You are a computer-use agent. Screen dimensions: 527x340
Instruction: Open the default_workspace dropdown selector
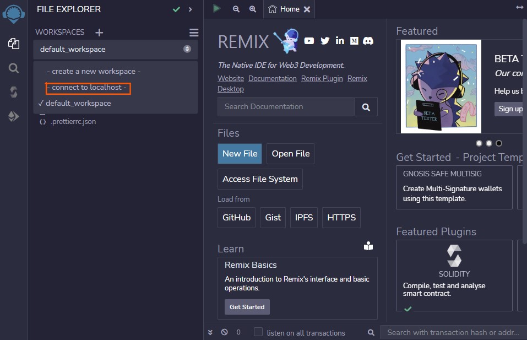[x=115, y=49]
